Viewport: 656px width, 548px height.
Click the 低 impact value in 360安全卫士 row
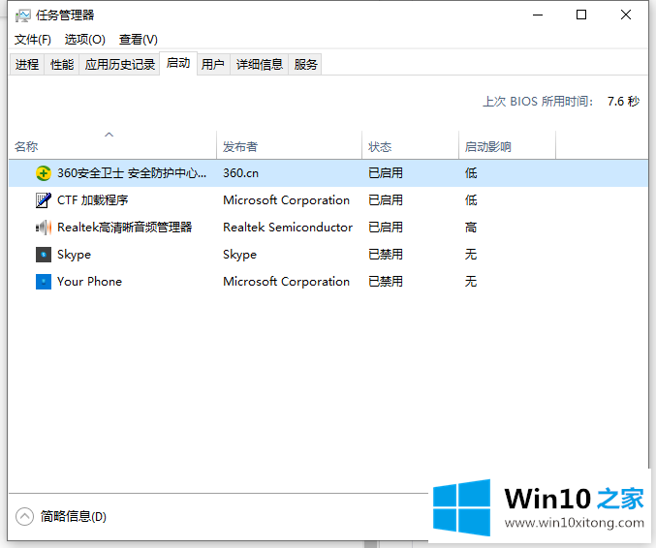471,173
